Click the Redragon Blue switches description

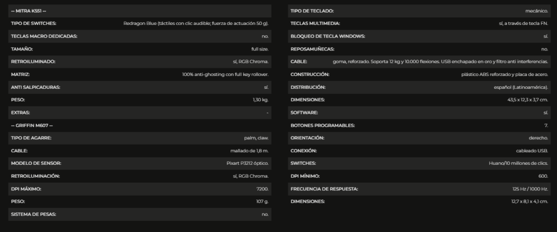click(x=196, y=23)
